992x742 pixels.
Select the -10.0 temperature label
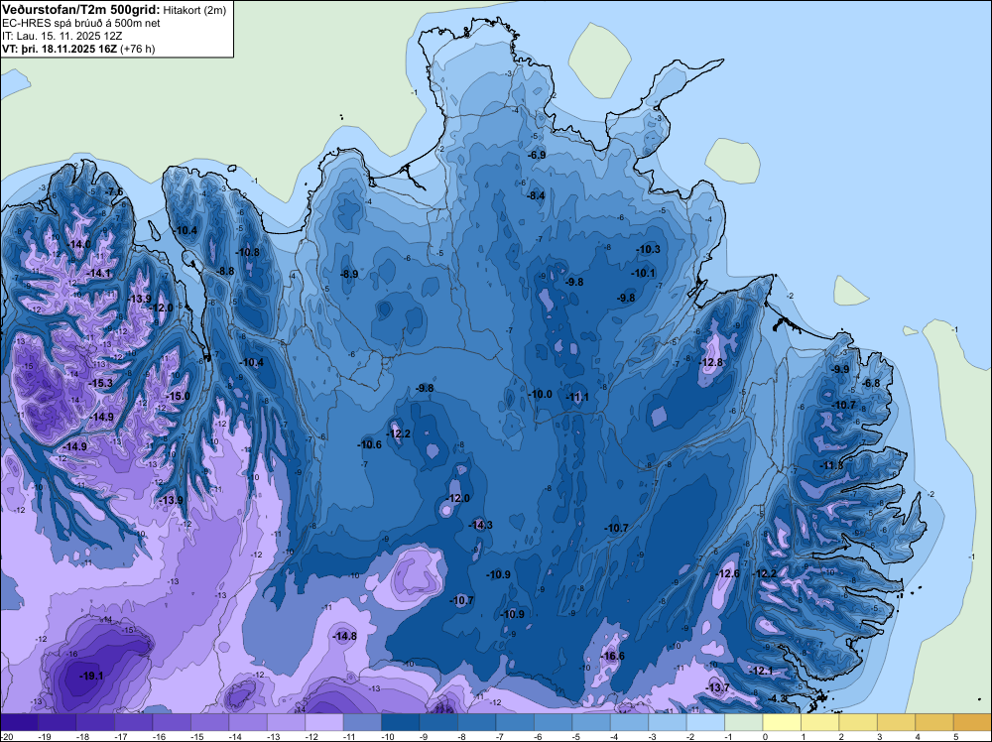541,394
